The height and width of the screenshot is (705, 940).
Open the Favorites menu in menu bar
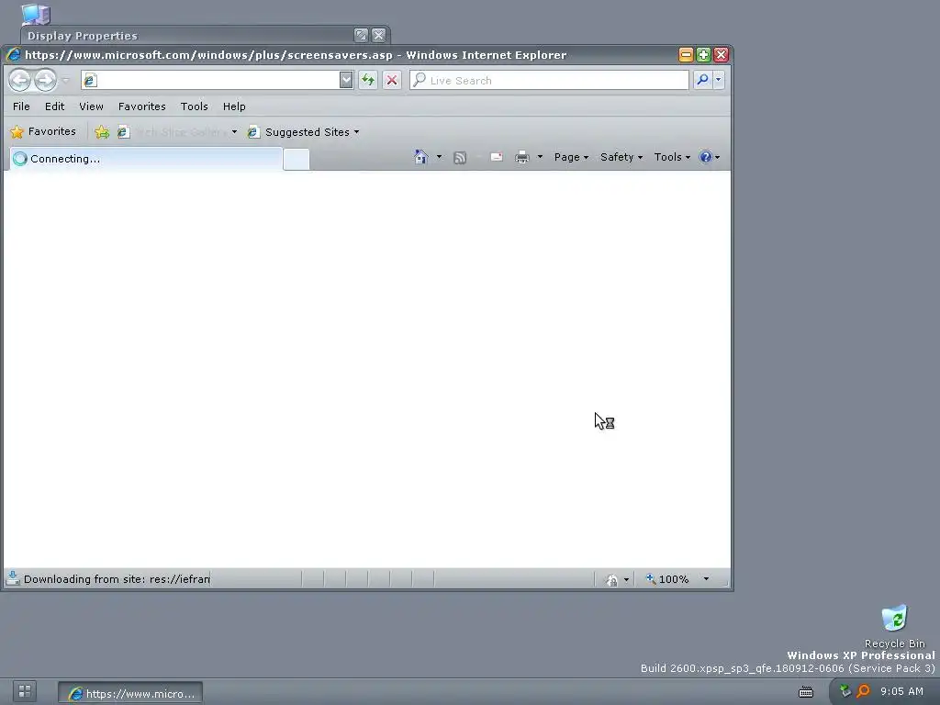pos(142,106)
